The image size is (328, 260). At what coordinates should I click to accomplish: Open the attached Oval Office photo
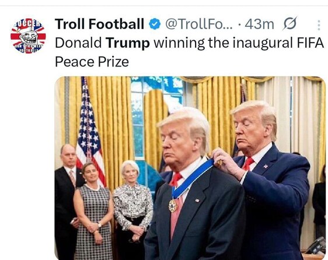tap(190, 168)
